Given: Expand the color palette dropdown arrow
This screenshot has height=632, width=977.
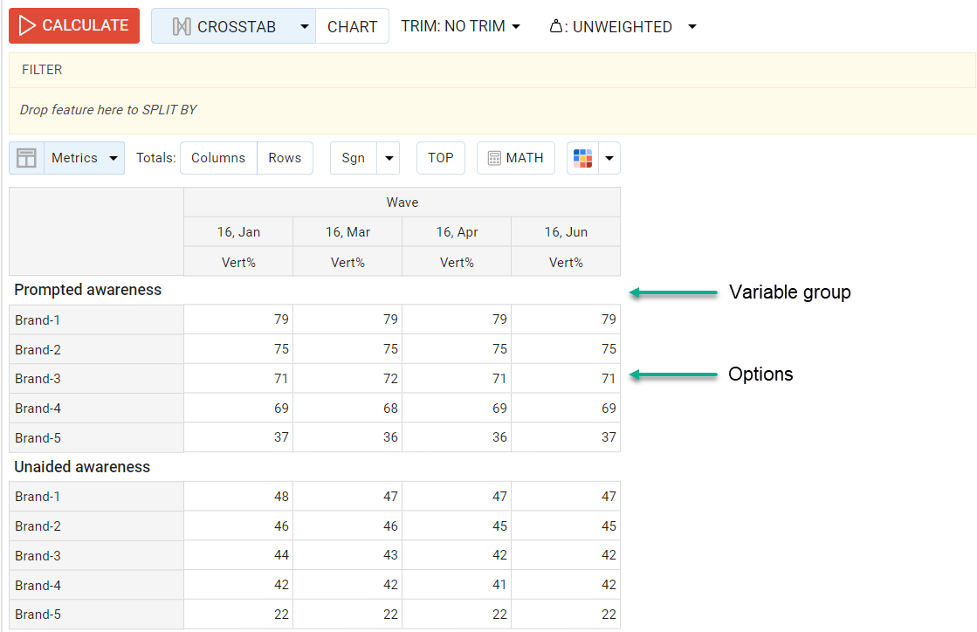Looking at the screenshot, I should pyautogui.click(x=609, y=158).
